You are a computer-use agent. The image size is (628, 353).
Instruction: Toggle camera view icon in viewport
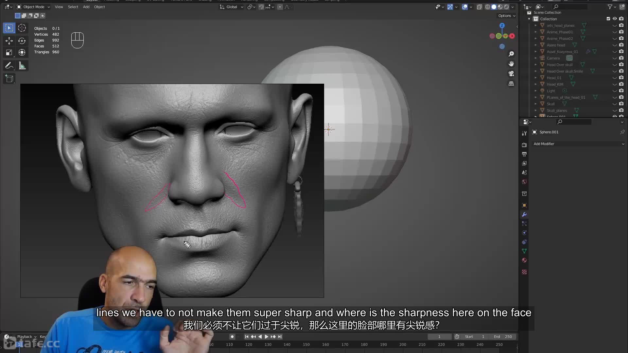coord(511,74)
